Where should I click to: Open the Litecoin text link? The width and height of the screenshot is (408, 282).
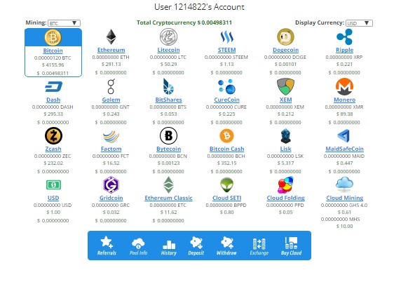tap(169, 50)
